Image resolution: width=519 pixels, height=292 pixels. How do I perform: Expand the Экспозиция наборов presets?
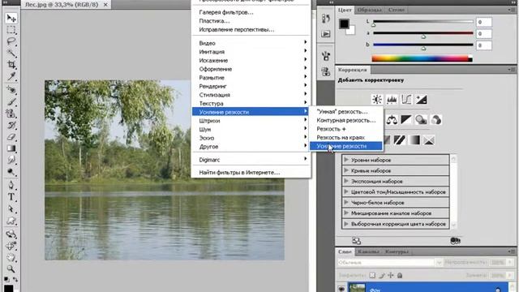346,181
